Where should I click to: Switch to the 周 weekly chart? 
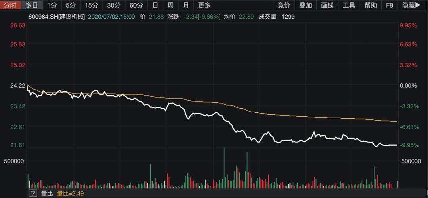pos(170,5)
